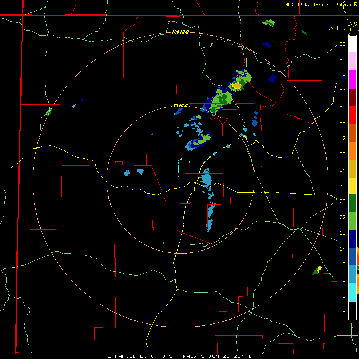
Task: Click the legend value 6
Action: 344,280
